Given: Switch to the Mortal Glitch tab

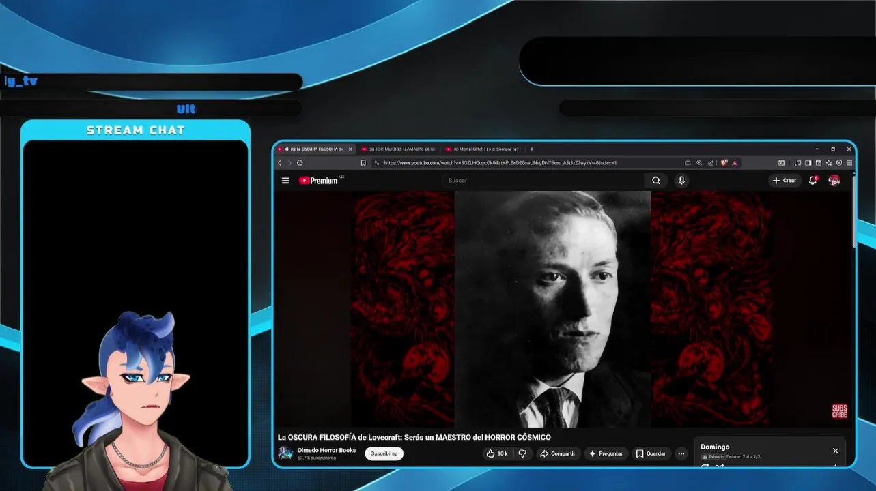Looking at the screenshot, I should [x=482, y=149].
